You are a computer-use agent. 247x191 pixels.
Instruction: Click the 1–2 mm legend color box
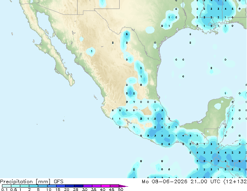[25, 186]
